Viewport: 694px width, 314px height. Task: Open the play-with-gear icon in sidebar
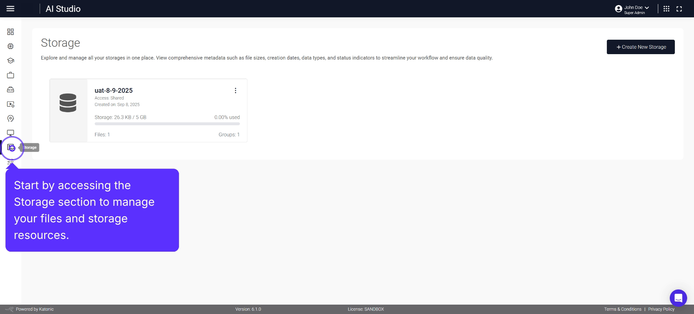(10, 104)
